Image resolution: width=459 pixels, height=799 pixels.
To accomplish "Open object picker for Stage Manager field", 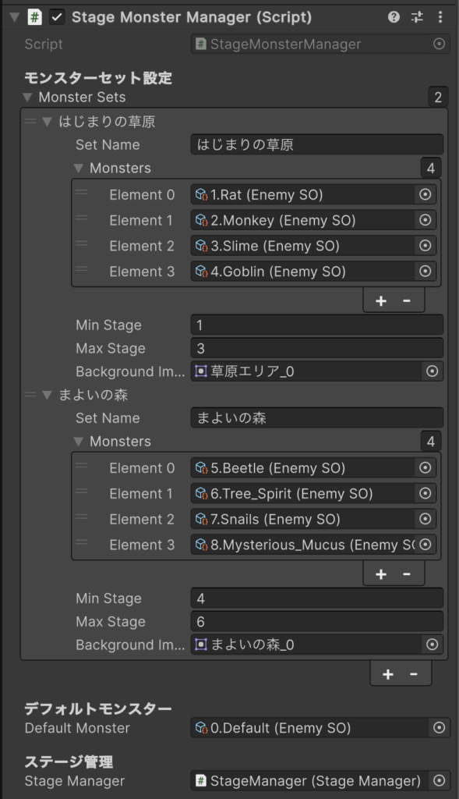I will (x=440, y=780).
